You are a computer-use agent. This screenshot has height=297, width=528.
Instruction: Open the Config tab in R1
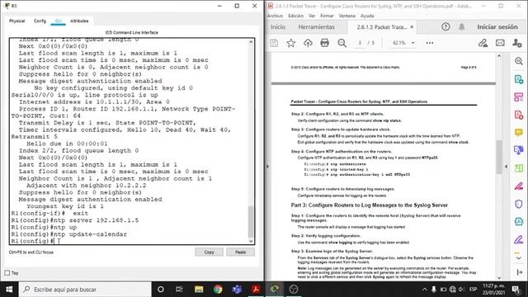pos(40,21)
